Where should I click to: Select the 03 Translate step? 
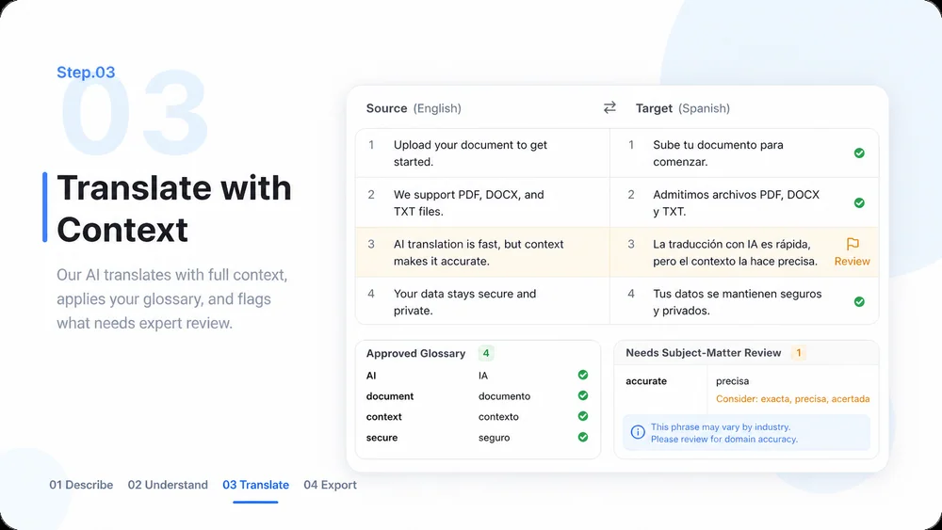(x=256, y=485)
